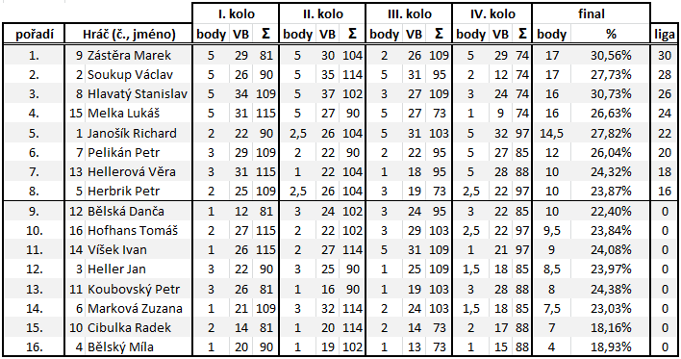Viewport: 681px width, 359px height.
Task: Click the 'Hráč (č., jméno)' header cell
Action: 129,34
